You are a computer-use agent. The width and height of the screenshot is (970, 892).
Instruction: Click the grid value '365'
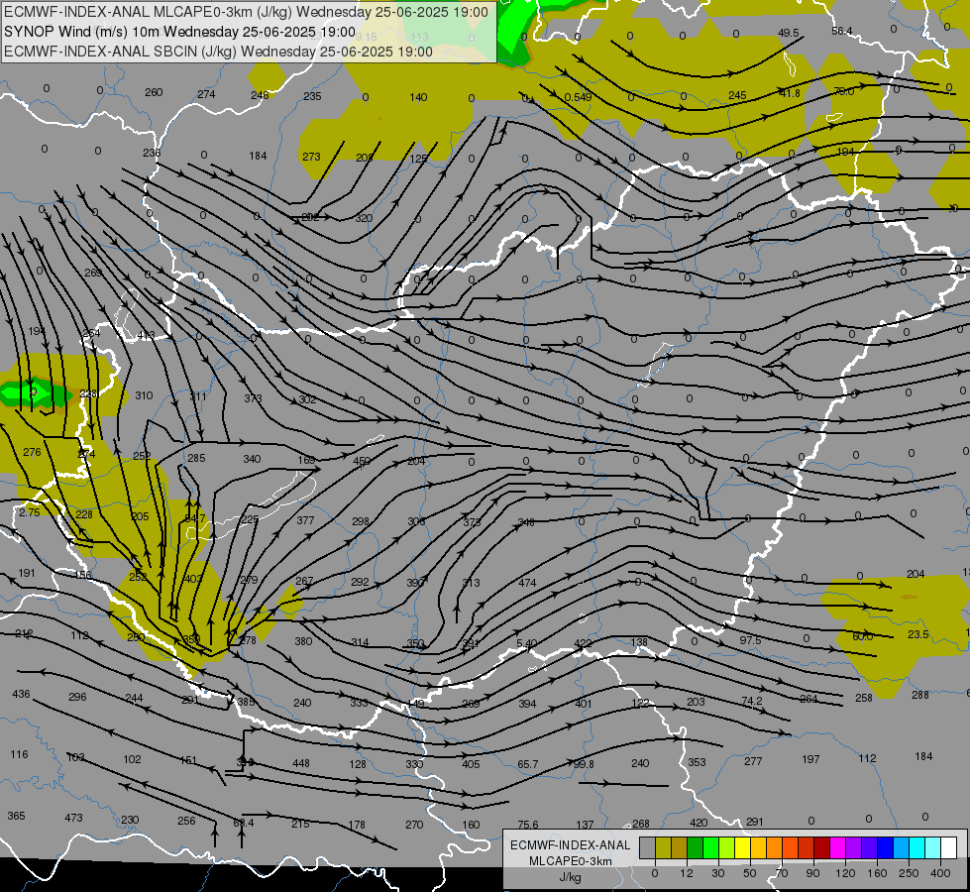(x=16, y=816)
